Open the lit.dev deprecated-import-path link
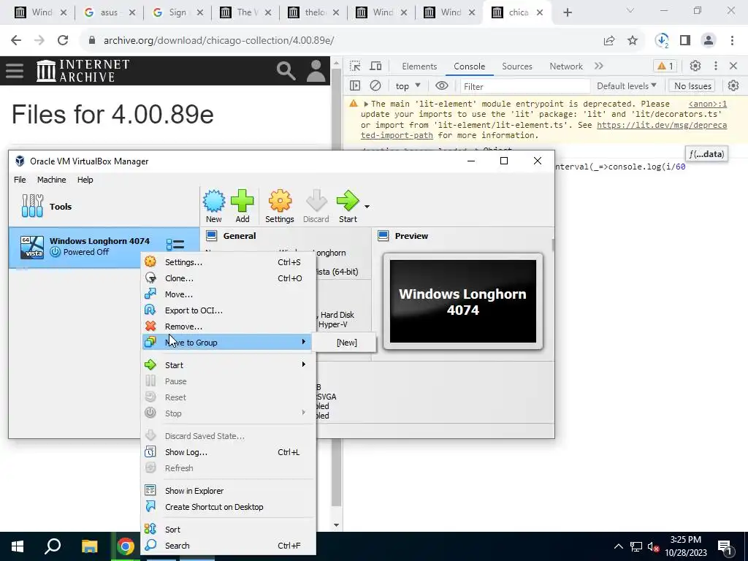This screenshot has width=748, height=561. [x=662, y=125]
